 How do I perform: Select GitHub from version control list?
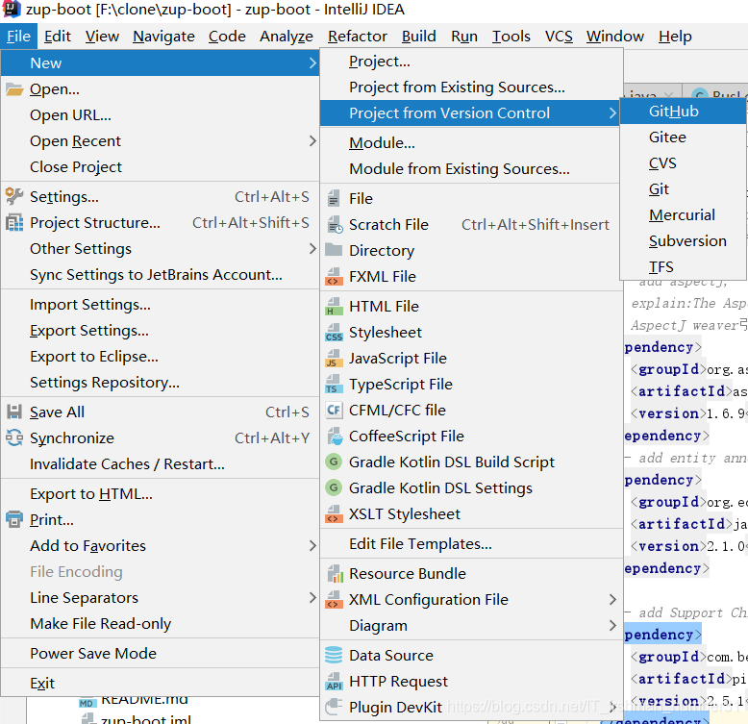click(x=684, y=112)
